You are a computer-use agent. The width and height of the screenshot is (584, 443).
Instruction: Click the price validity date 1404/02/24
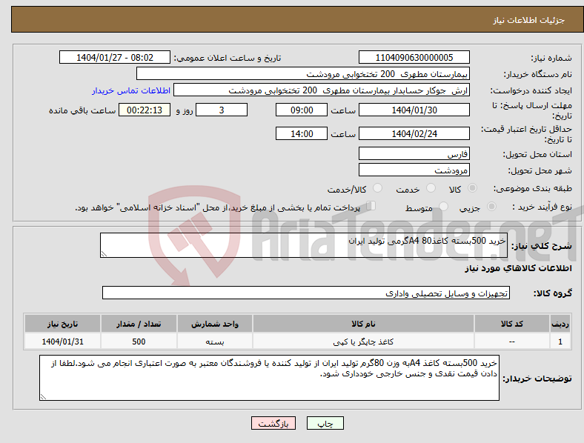click(414, 133)
